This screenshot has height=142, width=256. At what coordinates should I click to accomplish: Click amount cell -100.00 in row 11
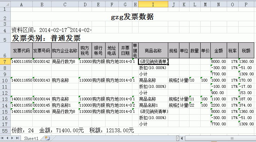(x=219, y=86)
